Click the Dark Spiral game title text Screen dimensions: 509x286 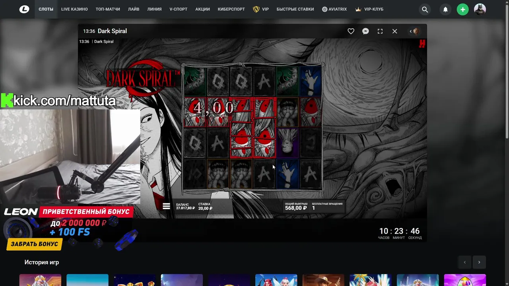pos(112,31)
